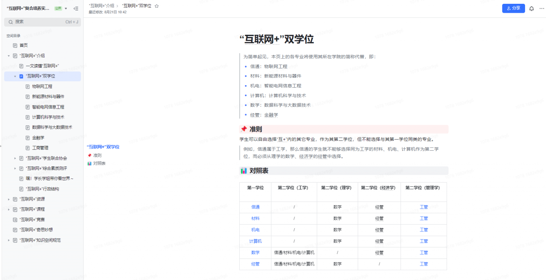Star the "互联网+"双学位 page as favorite

pos(157,6)
